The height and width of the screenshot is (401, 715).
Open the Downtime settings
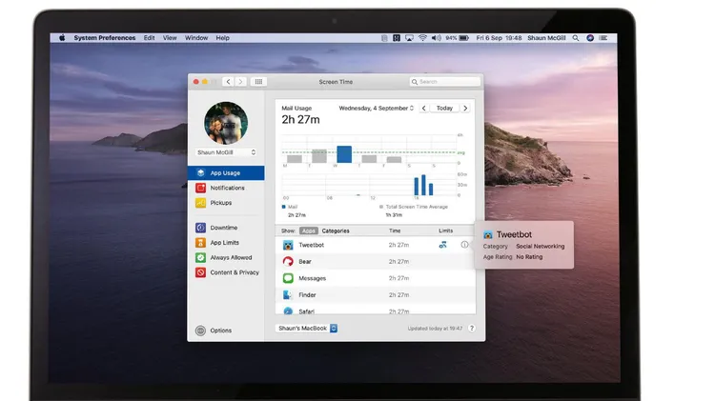(223, 228)
